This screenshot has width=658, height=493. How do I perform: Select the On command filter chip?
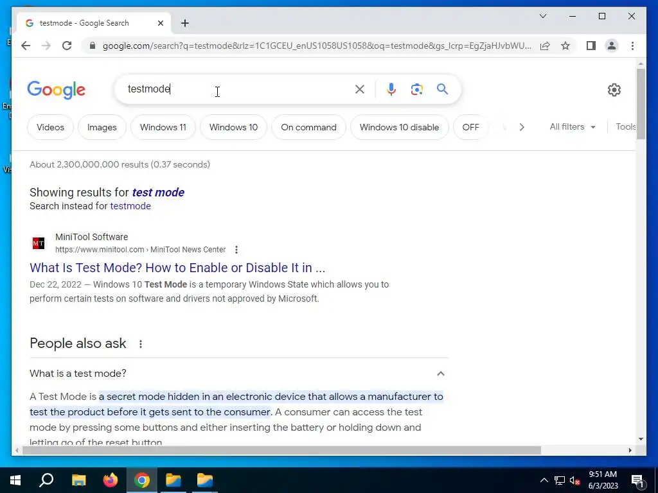tap(309, 127)
